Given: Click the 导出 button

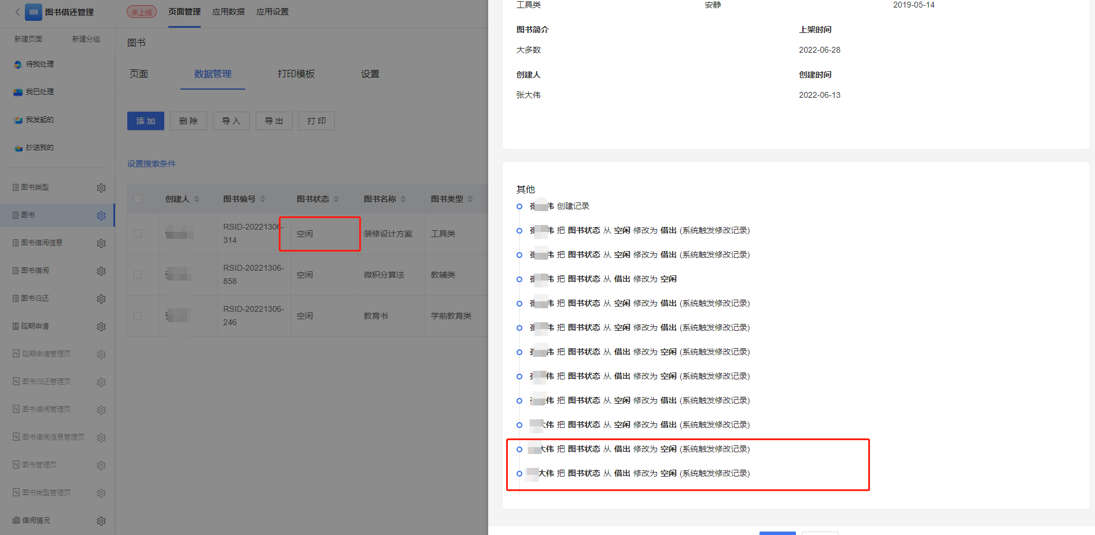Looking at the screenshot, I should click(x=274, y=121).
